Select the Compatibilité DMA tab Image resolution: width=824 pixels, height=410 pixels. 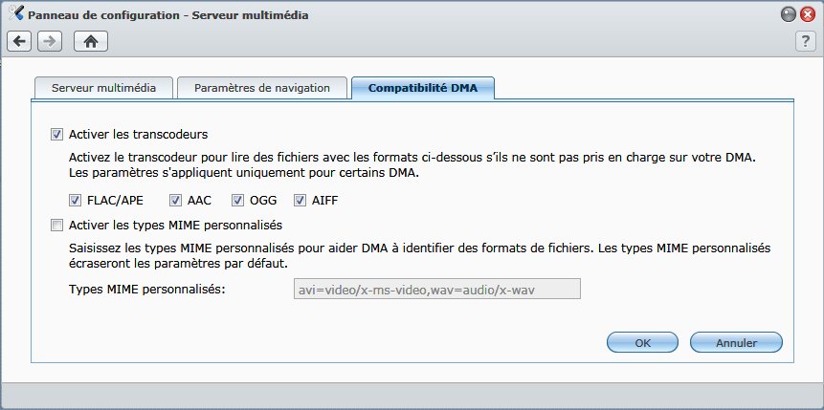[x=423, y=88]
